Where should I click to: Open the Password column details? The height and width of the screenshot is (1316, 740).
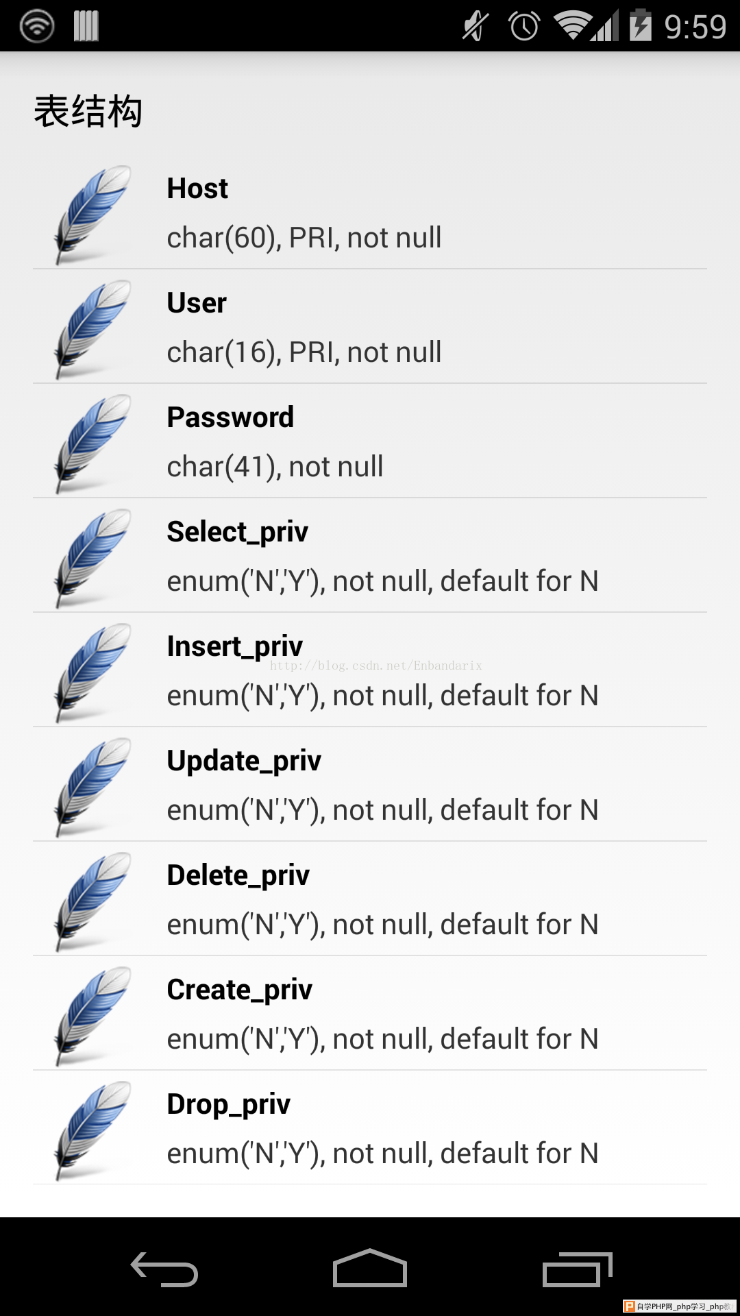[x=370, y=441]
